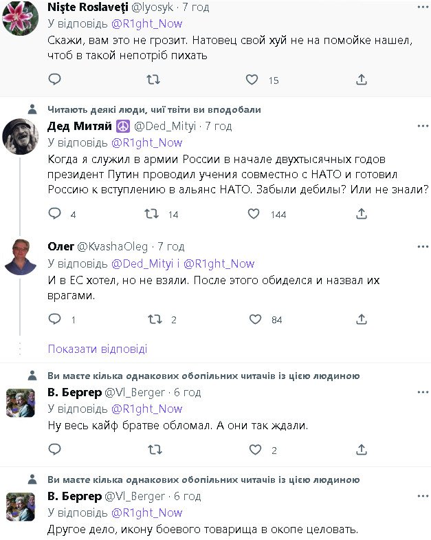Screen dimensions: 431x540
Task: Open more options on Nişte Roslaveţi's tweet
Action: 420,7
